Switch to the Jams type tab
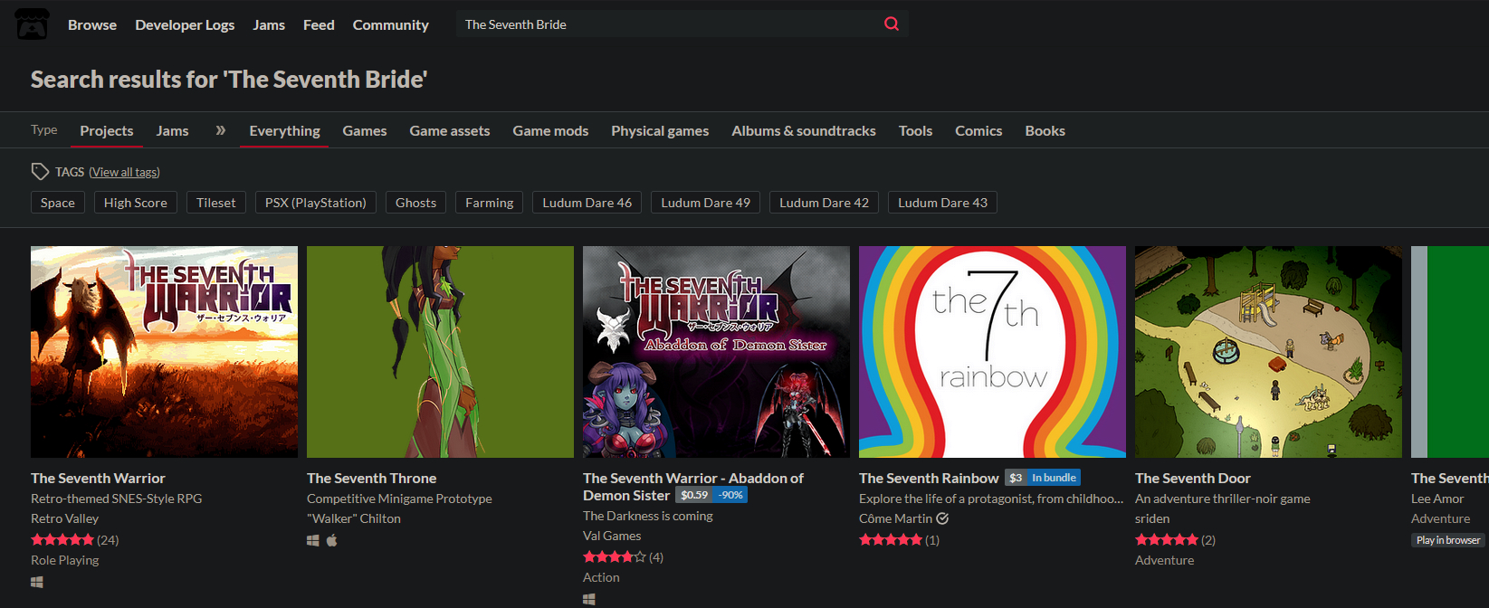This screenshot has height=608, width=1489. pyautogui.click(x=172, y=130)
